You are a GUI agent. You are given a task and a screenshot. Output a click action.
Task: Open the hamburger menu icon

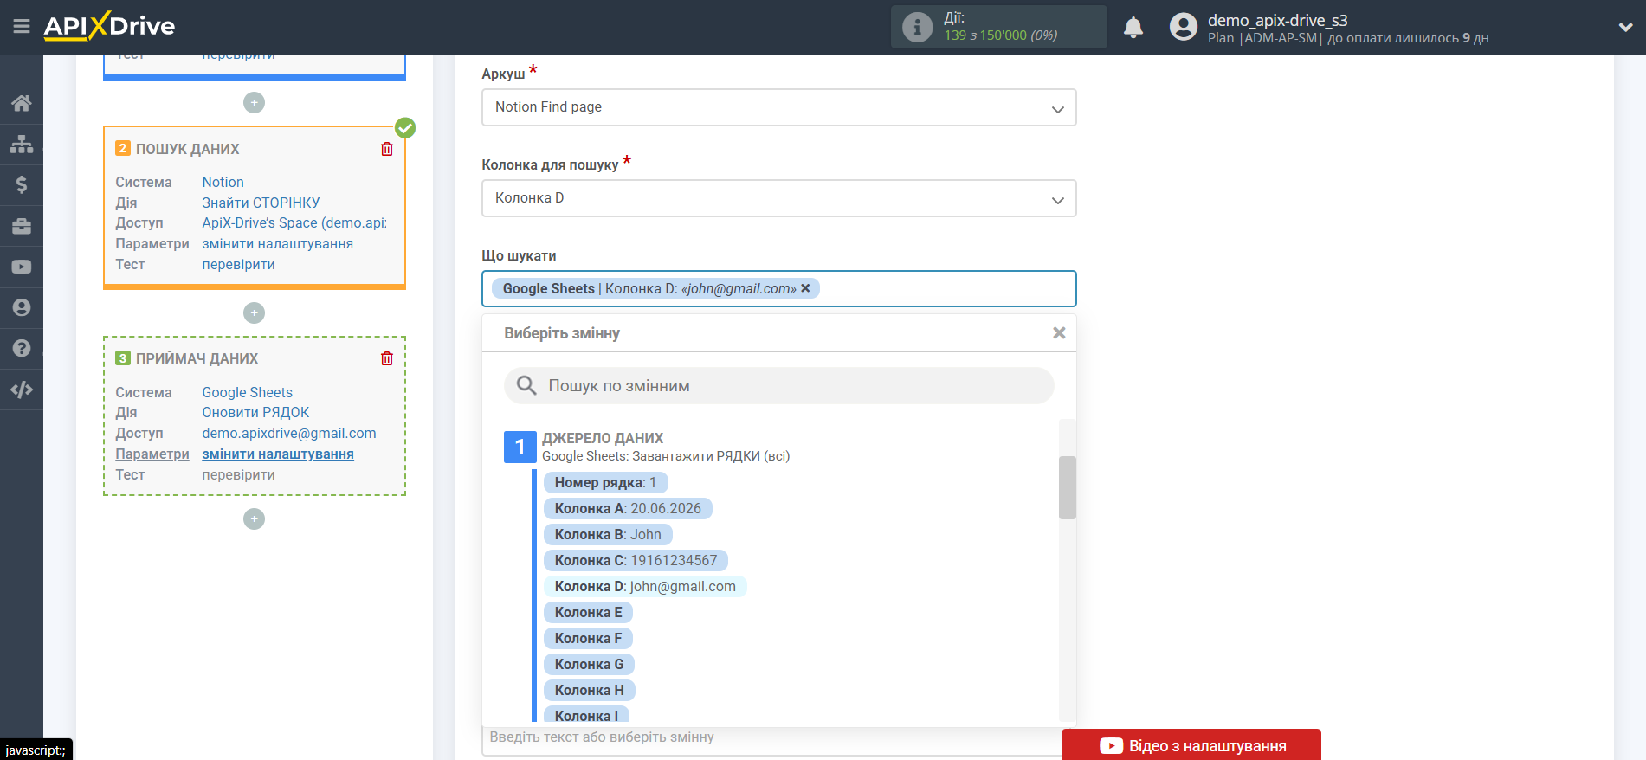(22, 27)
